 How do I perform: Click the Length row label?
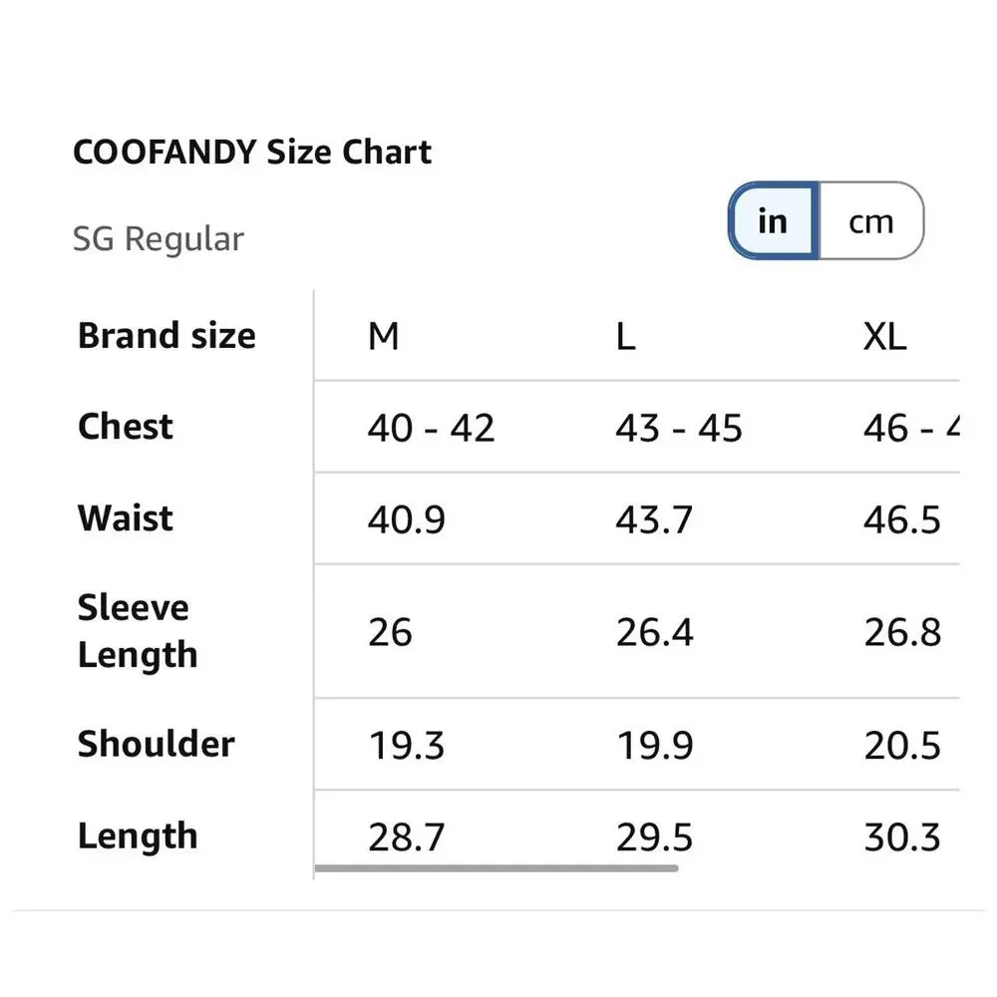click(138, 836)
